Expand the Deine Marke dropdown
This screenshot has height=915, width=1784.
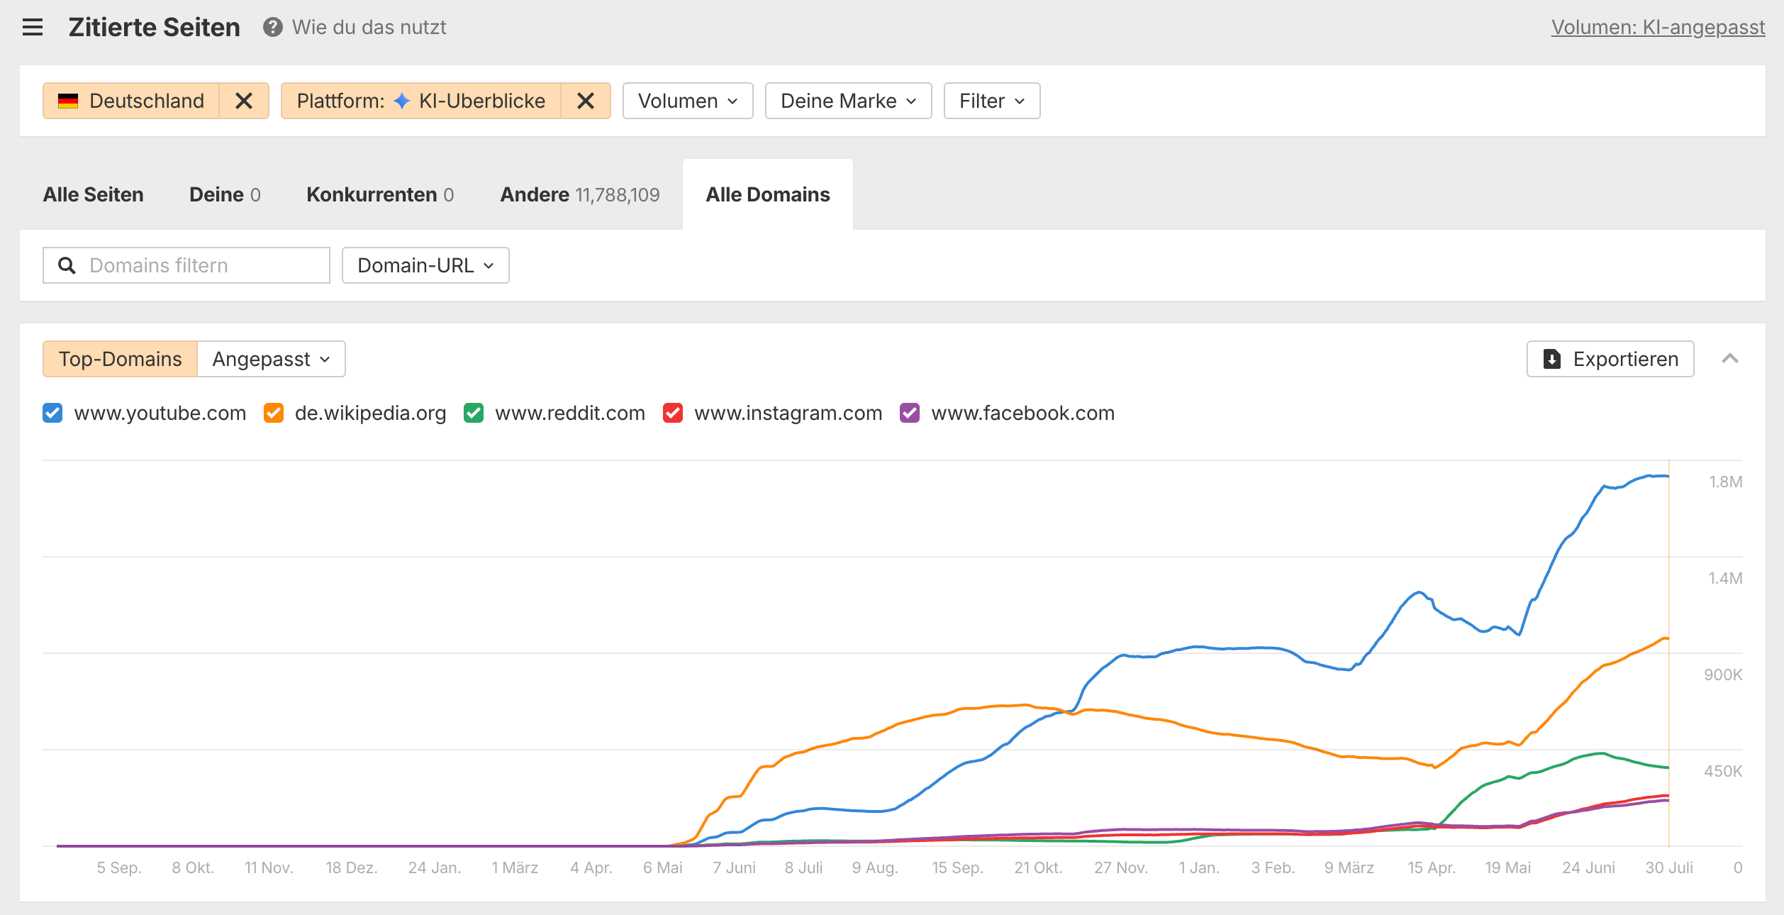point(848,101)
